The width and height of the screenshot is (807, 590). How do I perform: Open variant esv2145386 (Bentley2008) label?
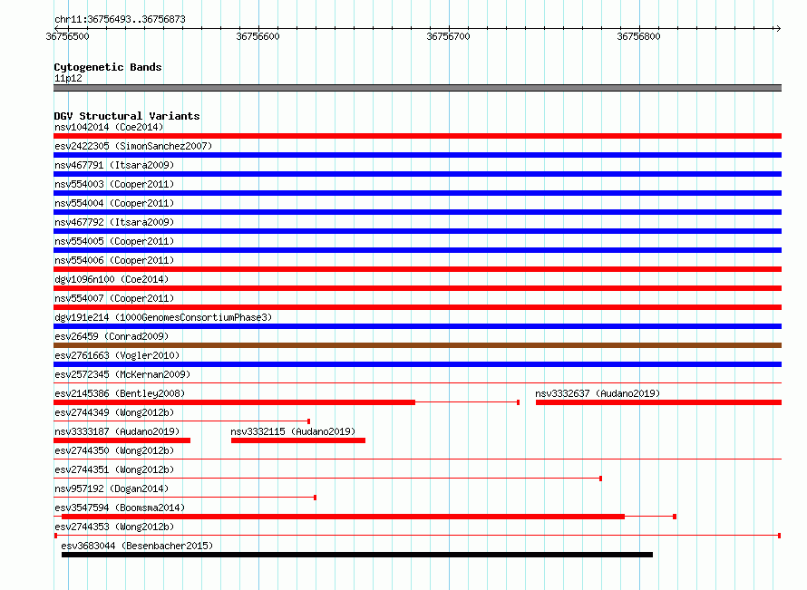[x=120, y=393]
